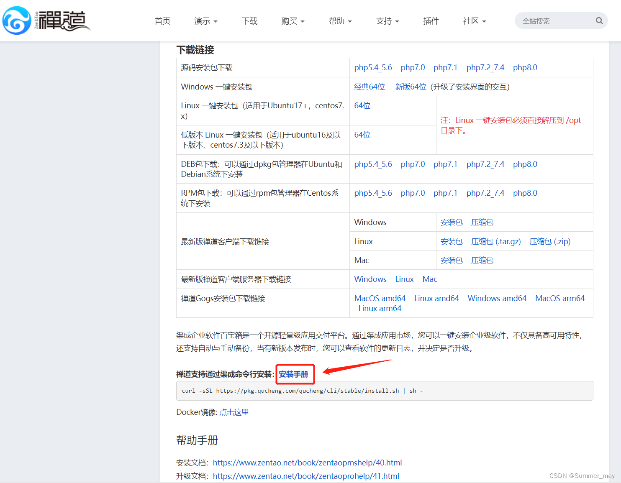This screenshot has height=483, width=621.
Task: Download php7.0 in RPM包下载 row
Action: point(413,193)
